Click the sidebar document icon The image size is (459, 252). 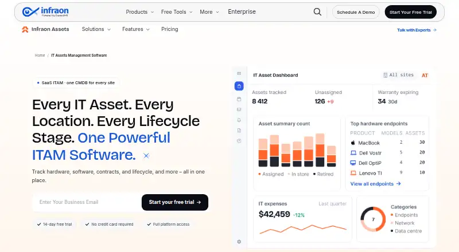(239, 131)
